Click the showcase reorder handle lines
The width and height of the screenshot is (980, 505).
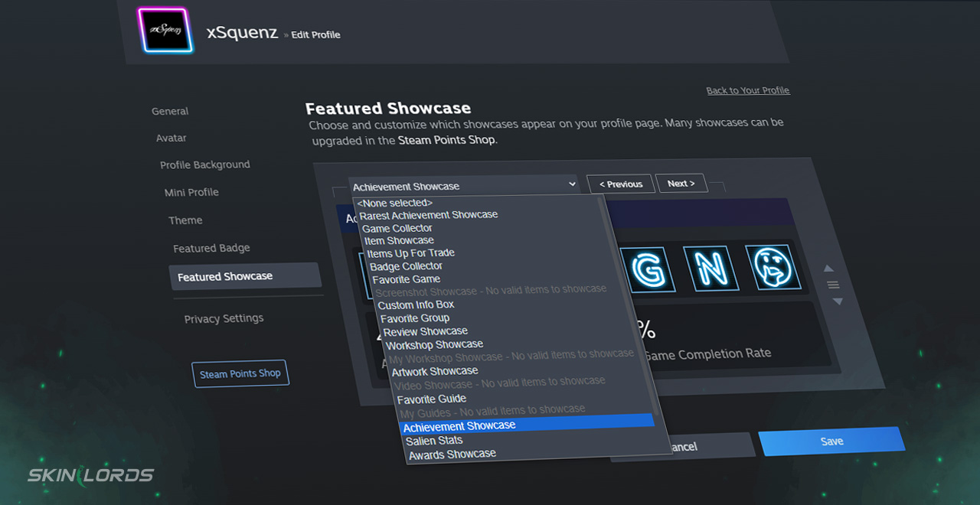pos(833,285)
